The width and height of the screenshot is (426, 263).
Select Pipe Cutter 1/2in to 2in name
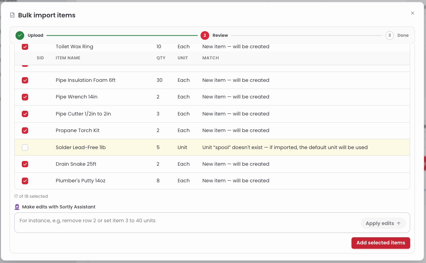[83, 114]
